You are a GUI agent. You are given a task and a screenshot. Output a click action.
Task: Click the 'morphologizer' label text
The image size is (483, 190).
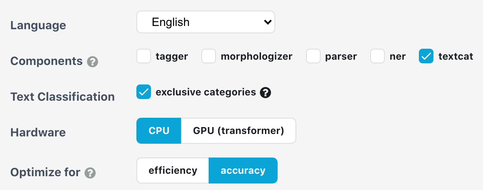257,56
